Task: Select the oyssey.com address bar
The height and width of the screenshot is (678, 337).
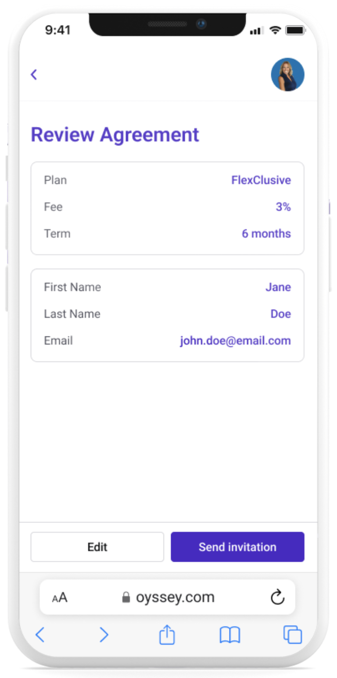Action: pos(167,597)
